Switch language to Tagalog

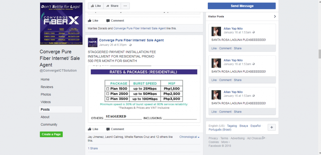[x=232, y=126]
